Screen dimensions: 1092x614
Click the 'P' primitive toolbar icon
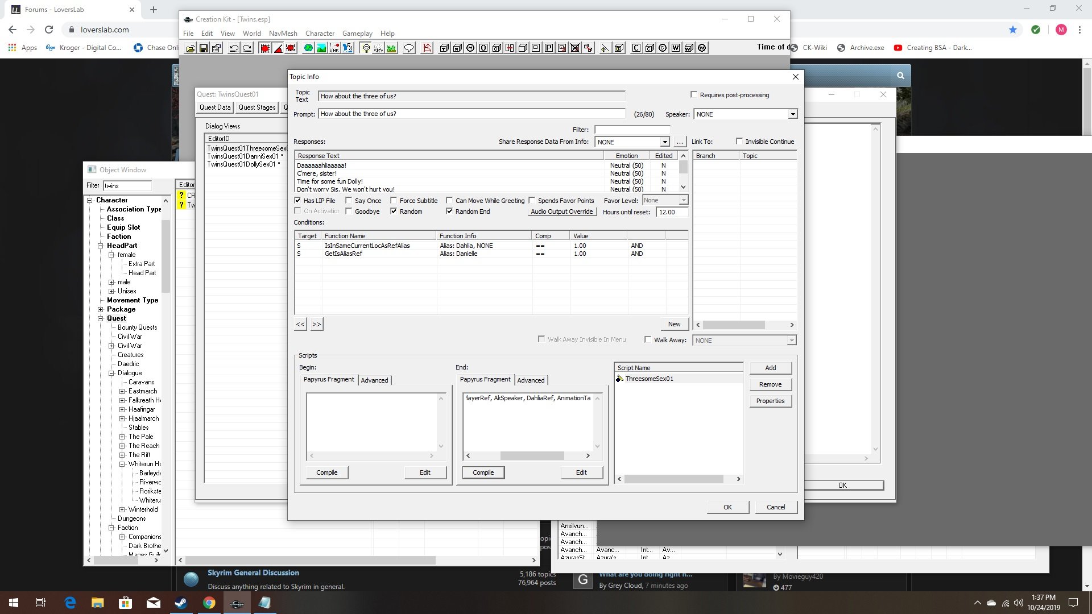(x=549, y=48)
